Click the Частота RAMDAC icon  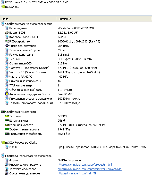point(7,77)
